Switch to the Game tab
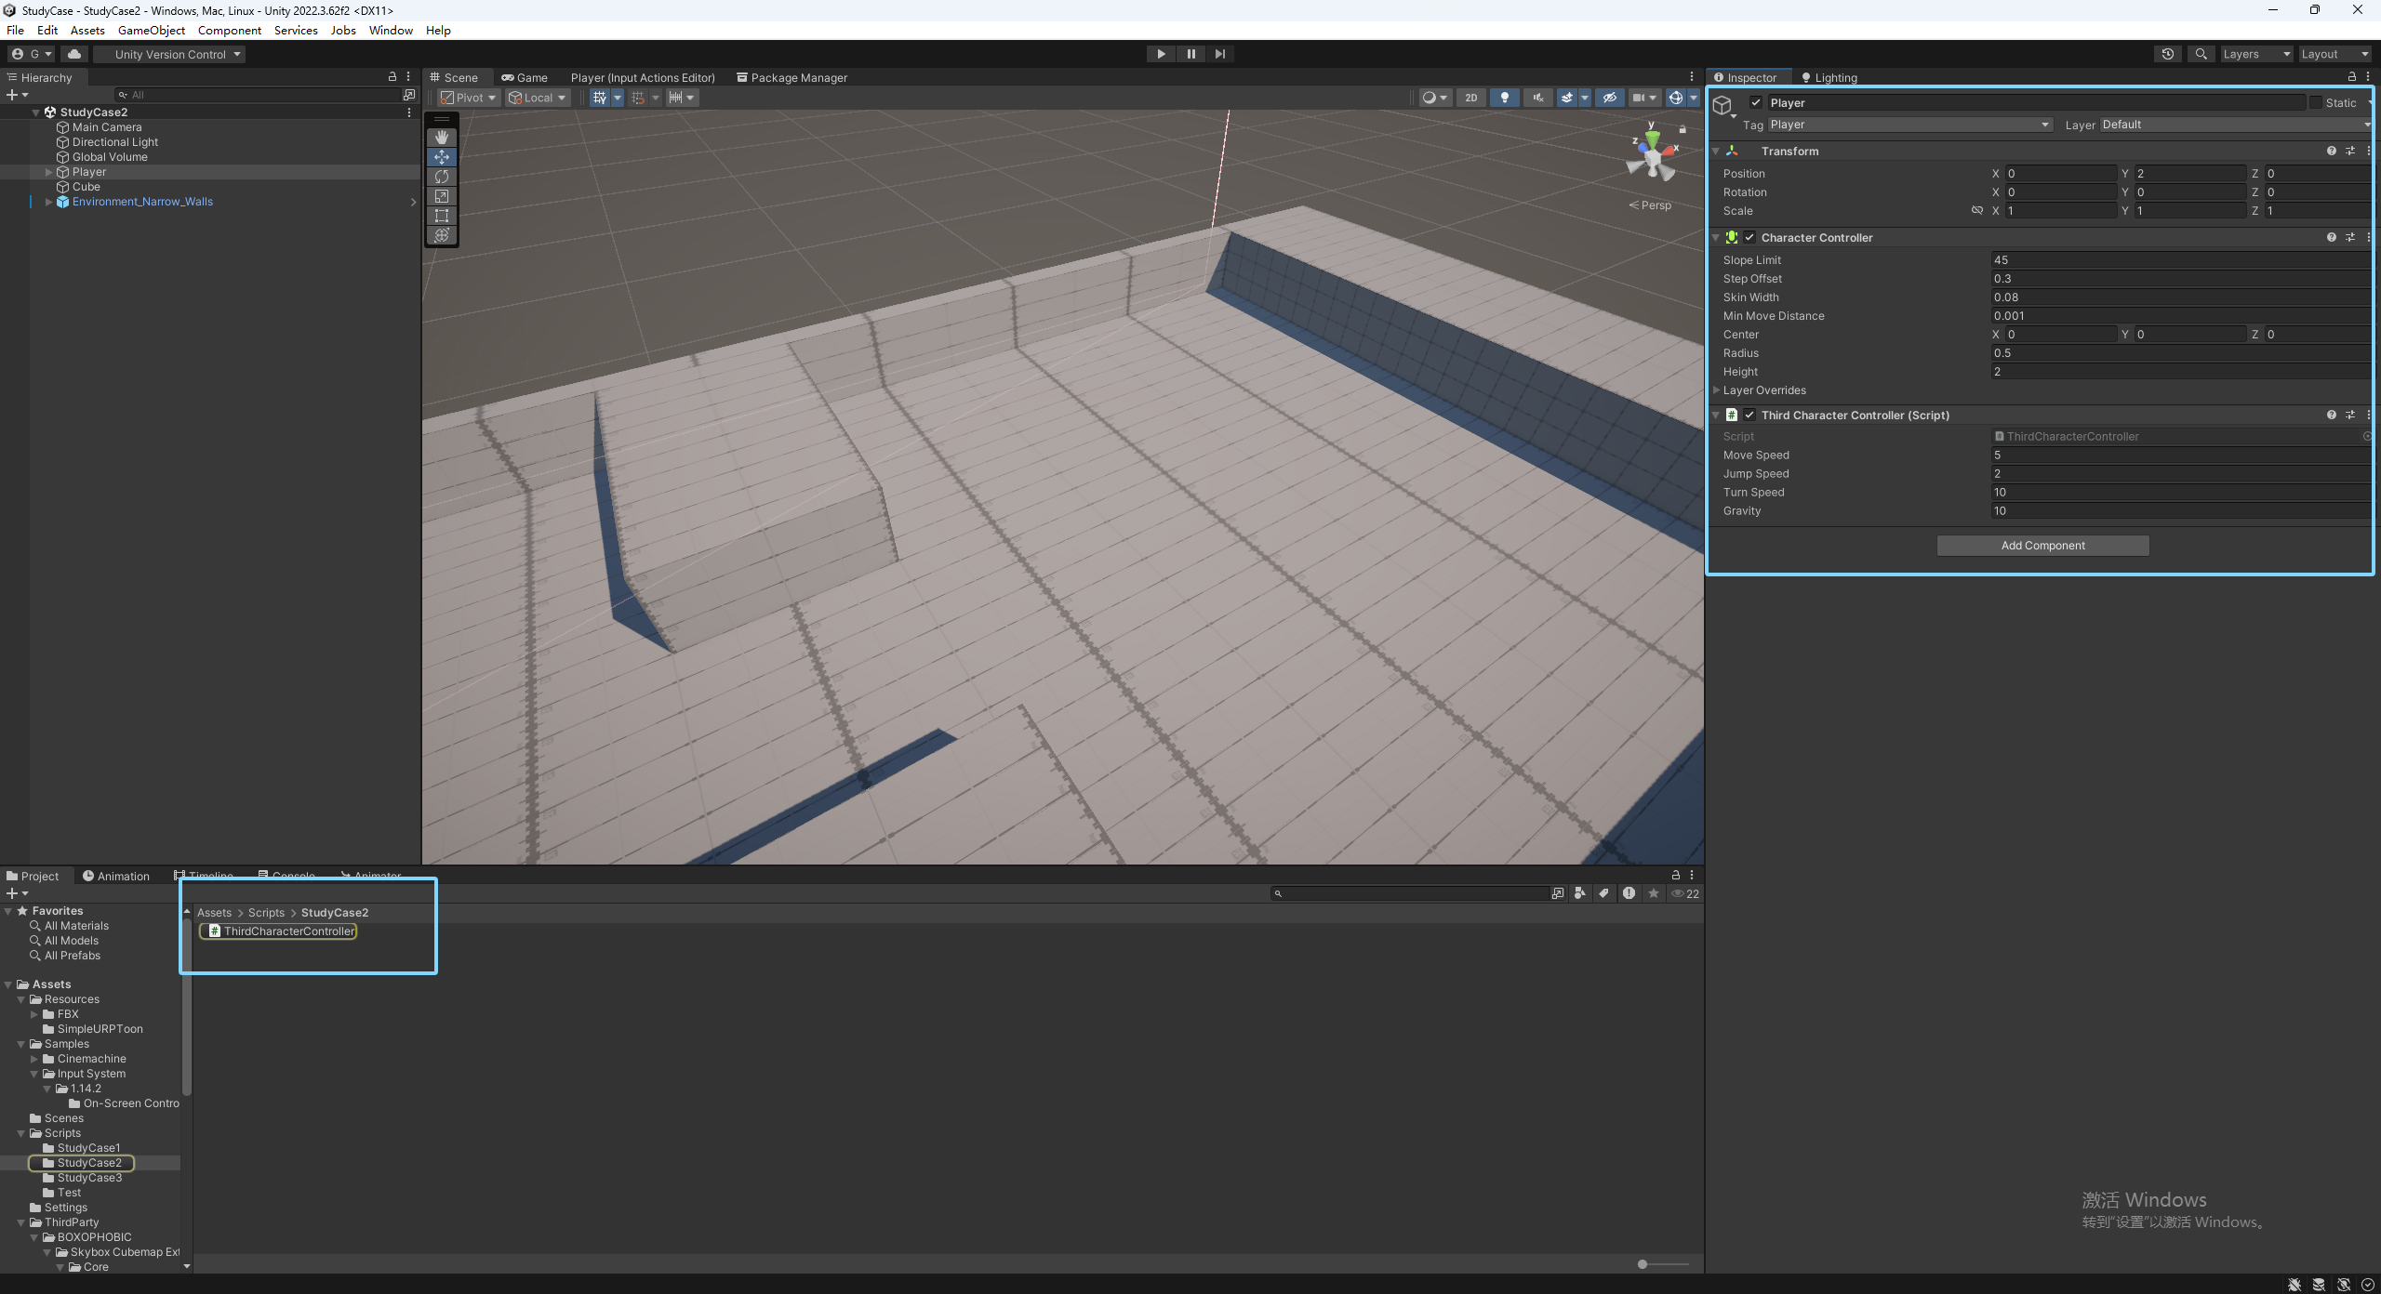Screen dimensions: 2381x1294 525,78
